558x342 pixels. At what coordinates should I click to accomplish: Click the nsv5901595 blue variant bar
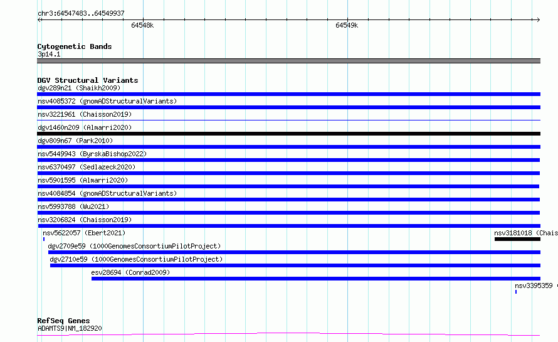(288, 186)
